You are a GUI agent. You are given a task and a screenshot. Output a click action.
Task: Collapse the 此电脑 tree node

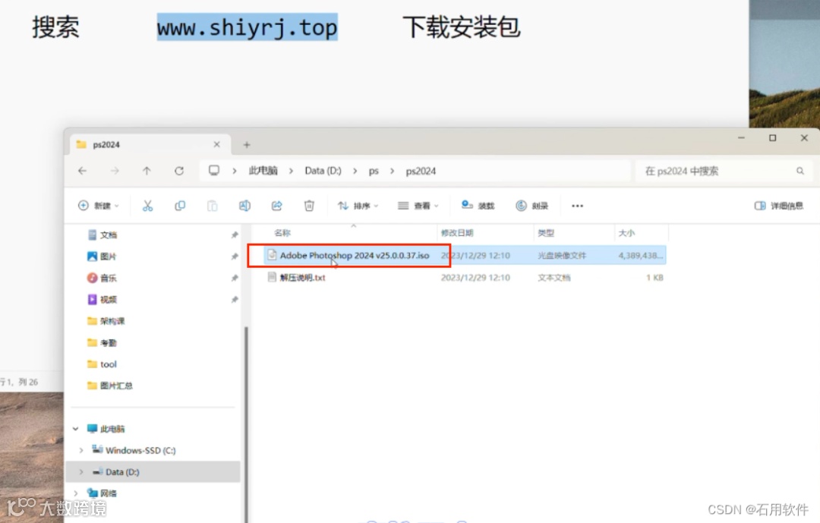[75, 429]
